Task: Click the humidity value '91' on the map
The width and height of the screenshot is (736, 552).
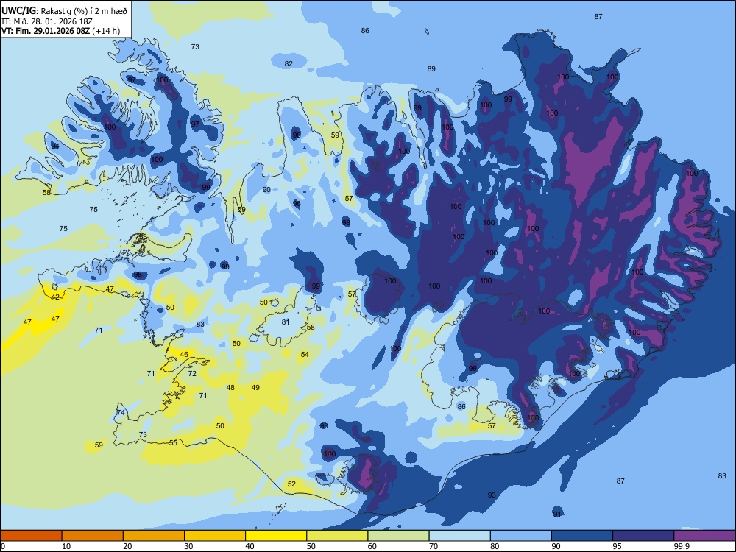Action: tap(557, 514)
